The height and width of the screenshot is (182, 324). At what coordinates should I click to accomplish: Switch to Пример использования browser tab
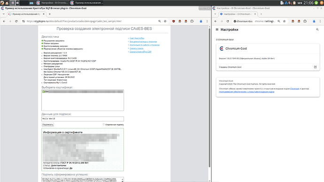(27, 14)
